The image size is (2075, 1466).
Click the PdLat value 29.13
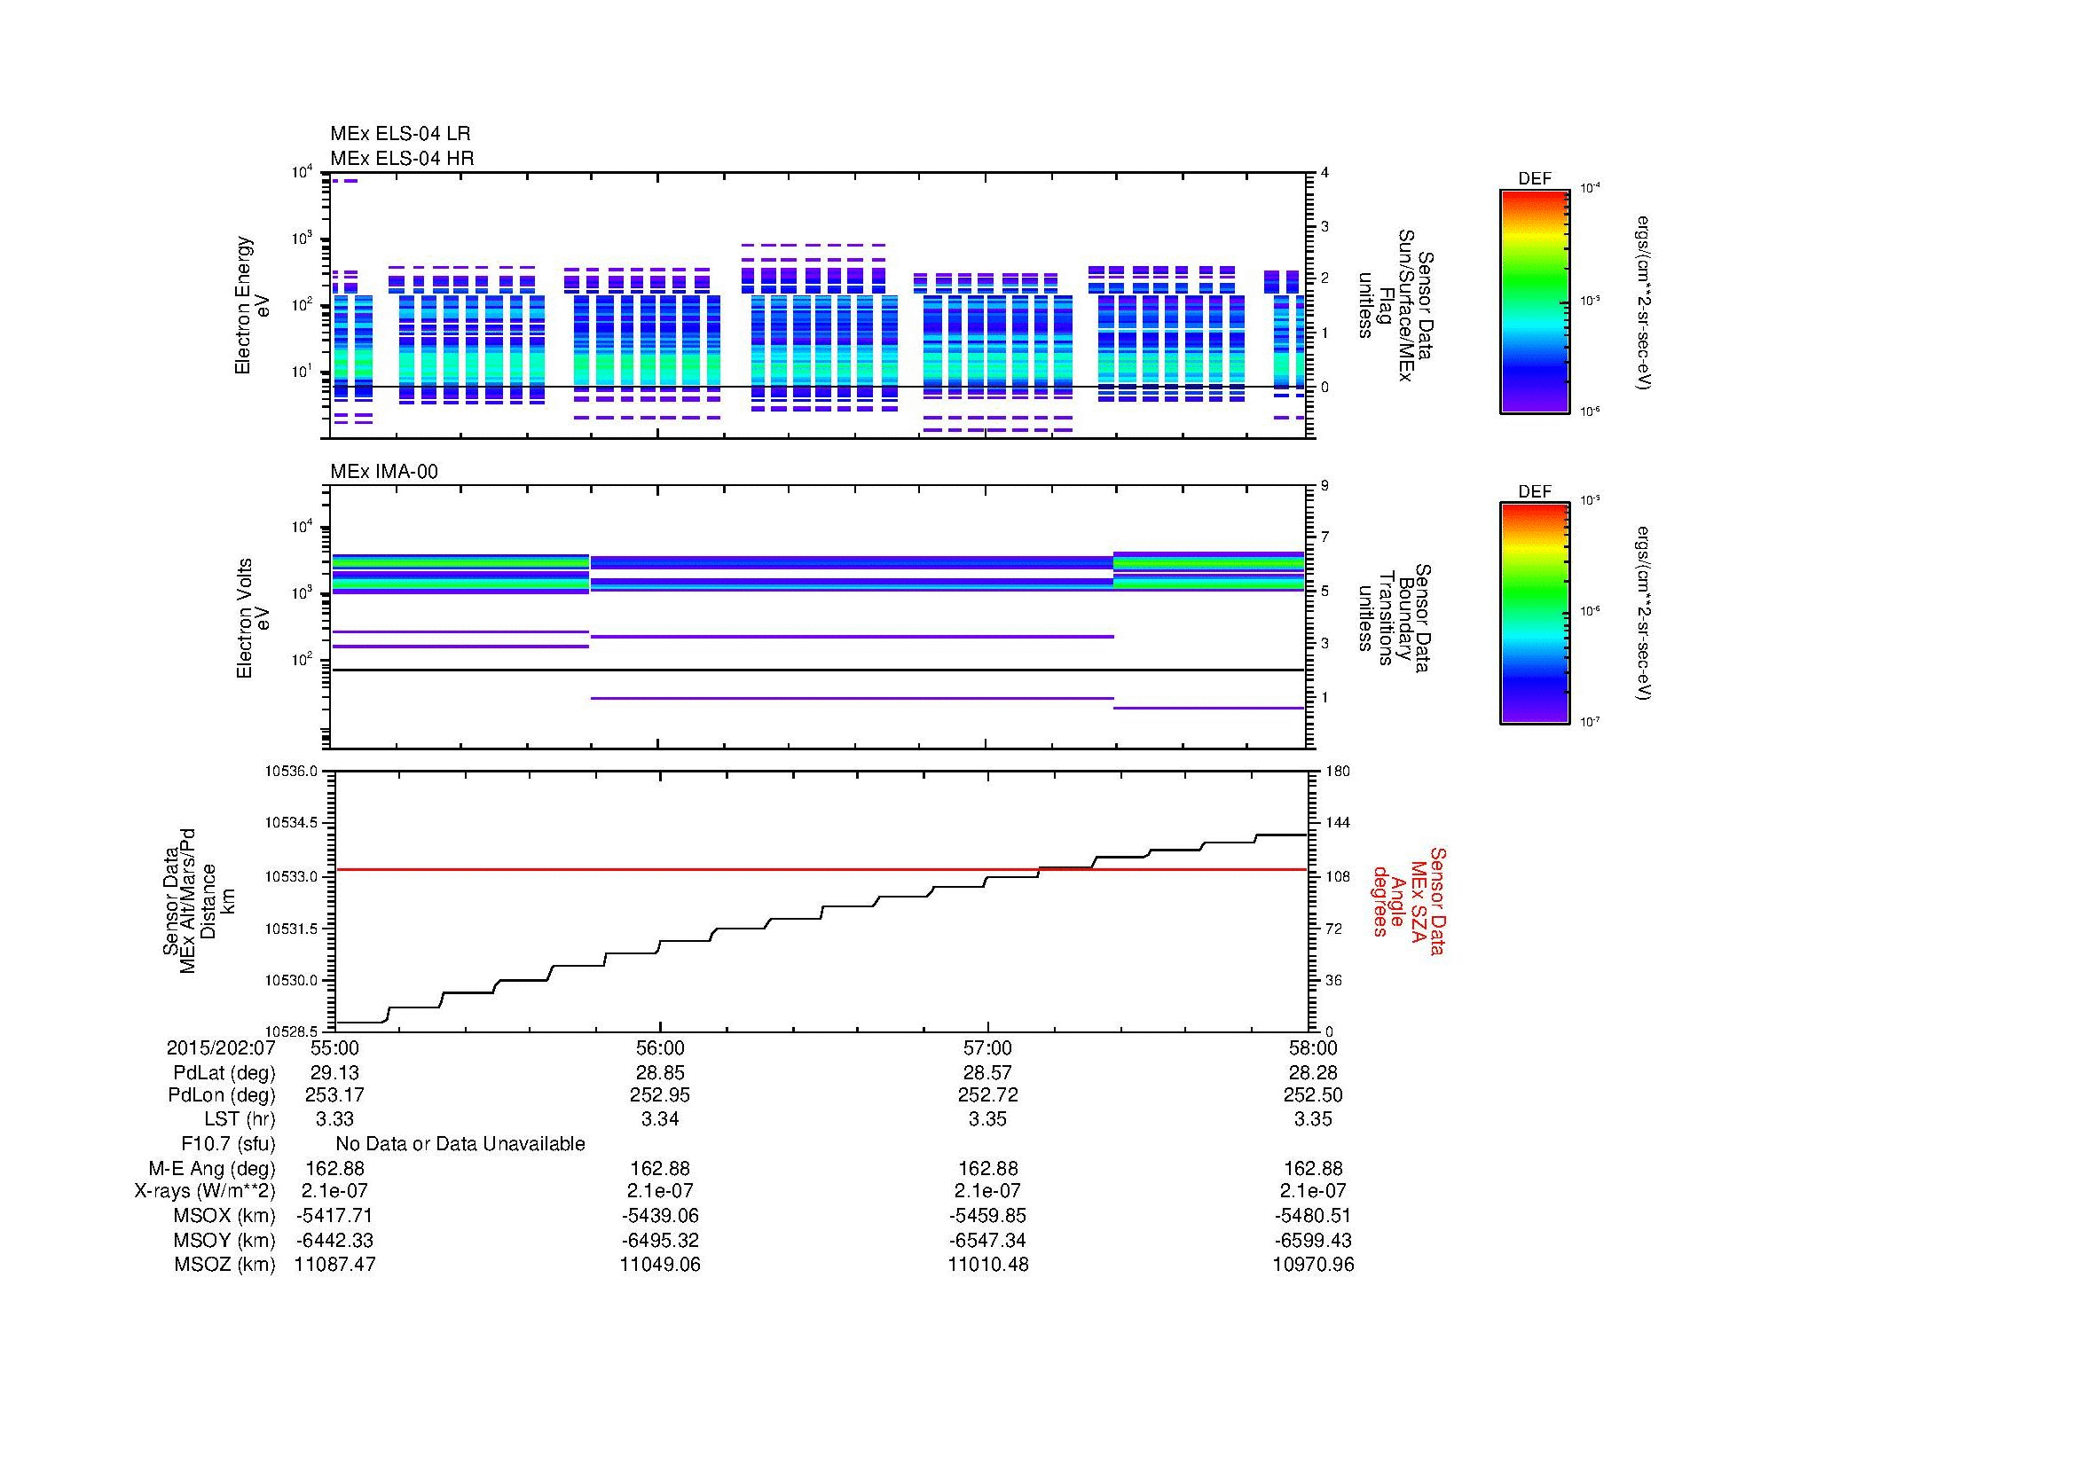[334, 1073]
